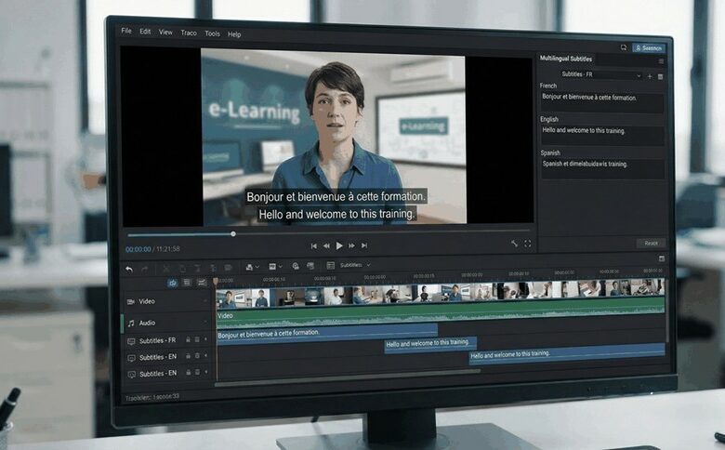
Task: Open the Multilingual Subtitles panel hamburger menu
Action: (x=661, y=61)
